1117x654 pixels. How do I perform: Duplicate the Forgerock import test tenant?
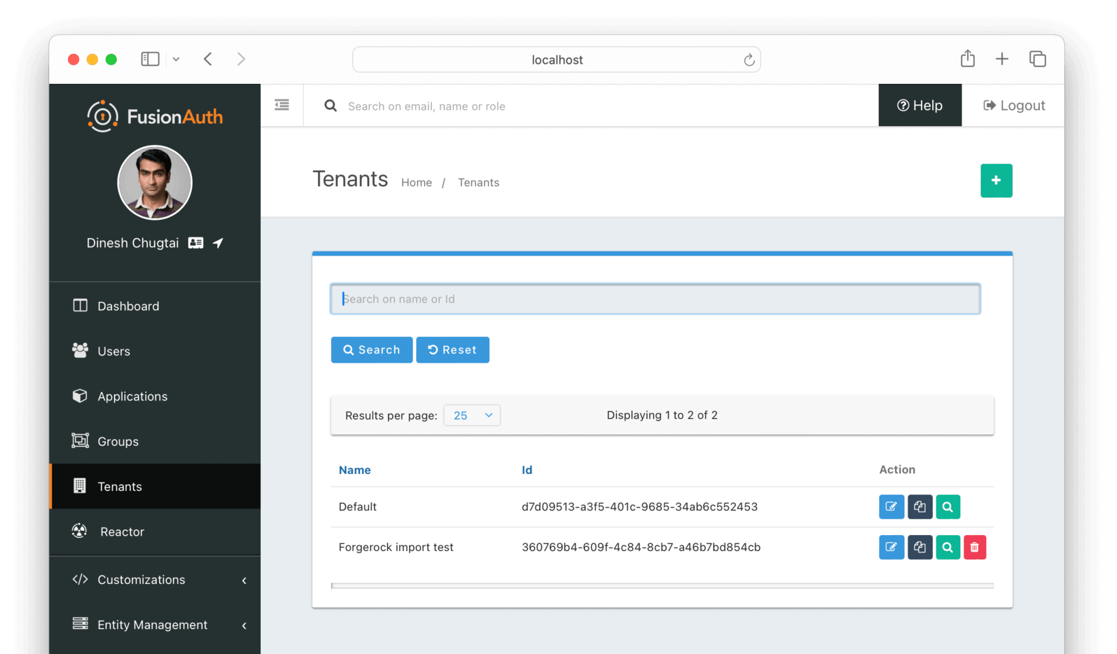pyautogui.click(x=920, y=548)
